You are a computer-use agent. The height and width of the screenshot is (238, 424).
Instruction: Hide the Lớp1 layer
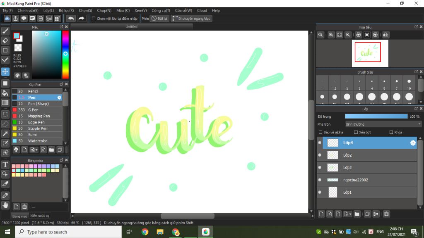320,193
